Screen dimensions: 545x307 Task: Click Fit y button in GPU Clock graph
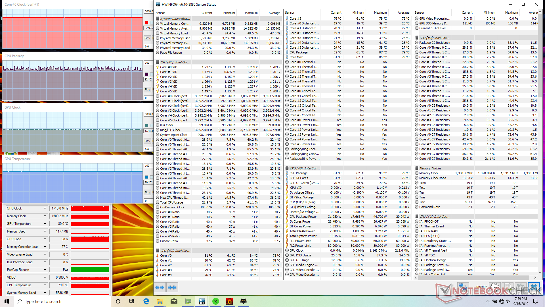coord(147,141)
